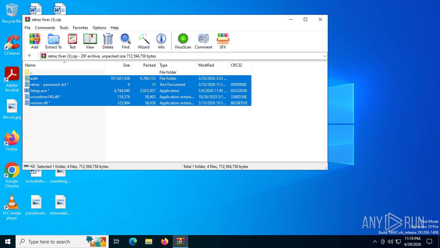The image size is (440, 248).
Task: Click WinRAR taskbar button
Action: coord(181,242)
